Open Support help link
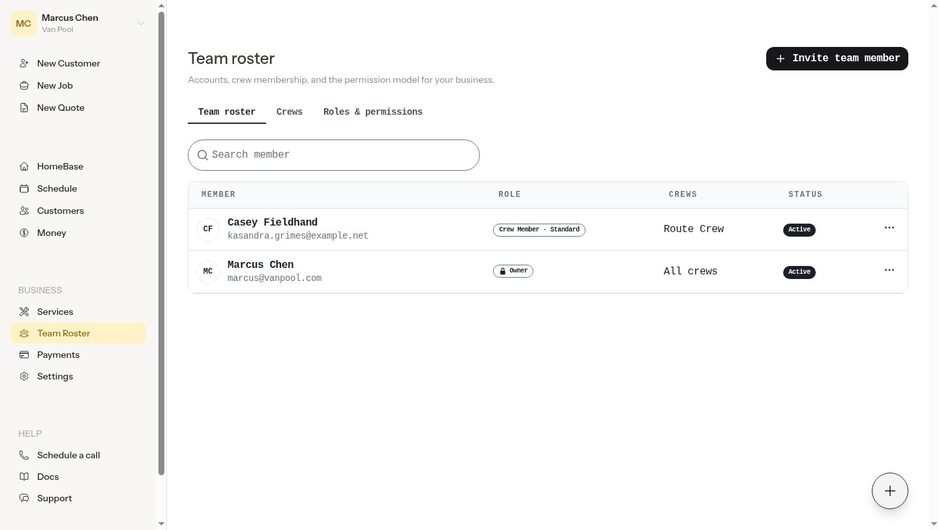This screenshot has width=939, height=530. 78,498
